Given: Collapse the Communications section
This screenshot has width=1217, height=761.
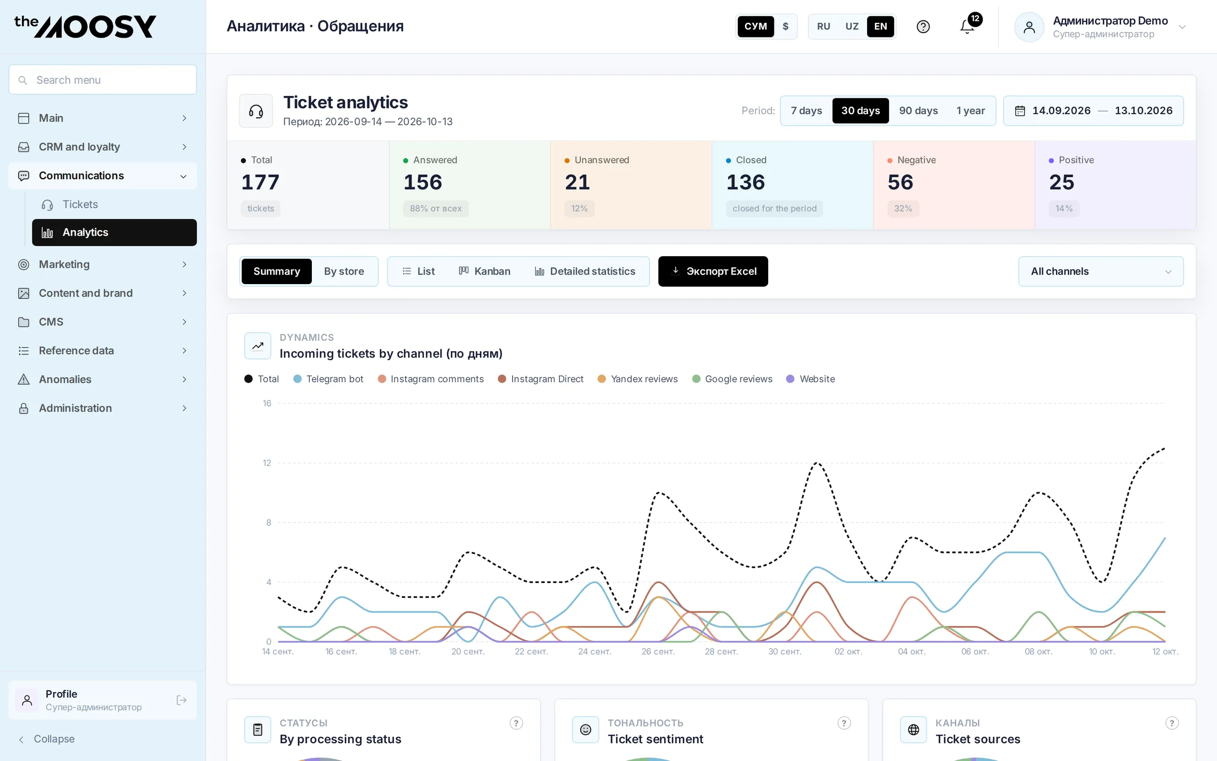Looking at the screenshot, I should point(102,176).
